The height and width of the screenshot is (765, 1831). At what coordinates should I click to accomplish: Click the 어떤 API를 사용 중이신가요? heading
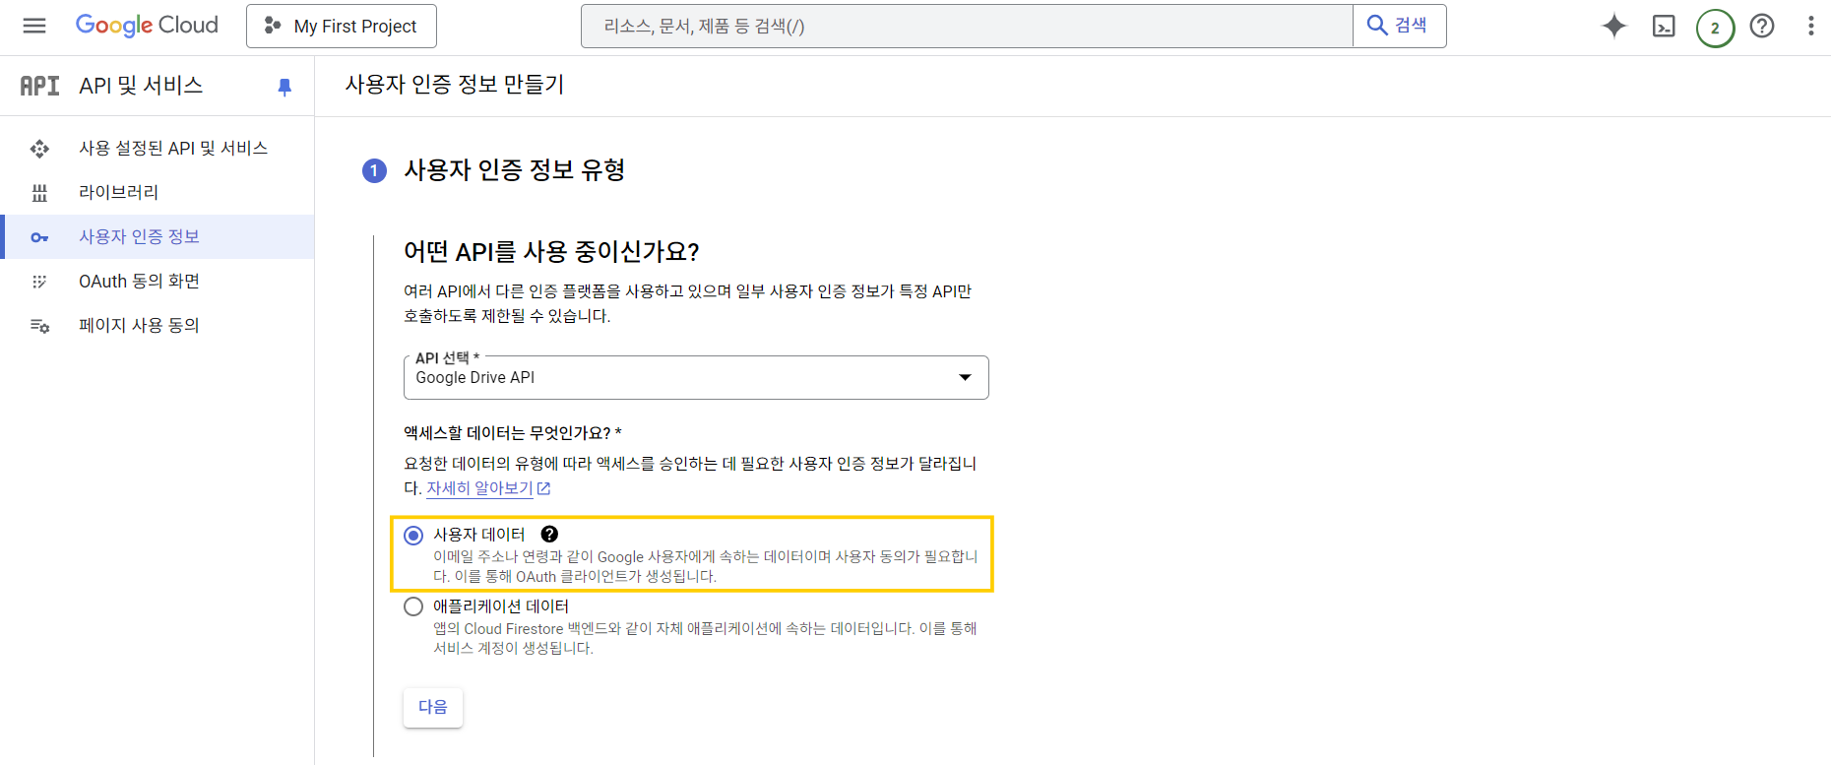551,252
